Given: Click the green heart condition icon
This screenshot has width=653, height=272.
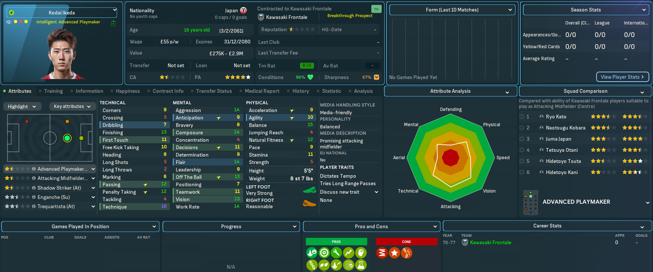Looking at the screenshot, I should pyautogui.click(x=310, y=77).
